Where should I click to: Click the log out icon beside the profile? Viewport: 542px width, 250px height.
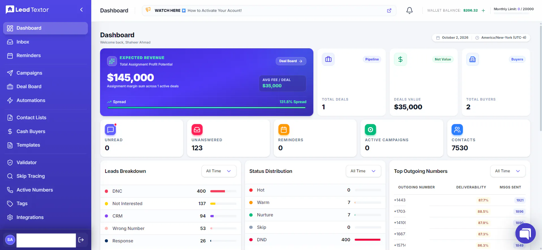point(81,240)
